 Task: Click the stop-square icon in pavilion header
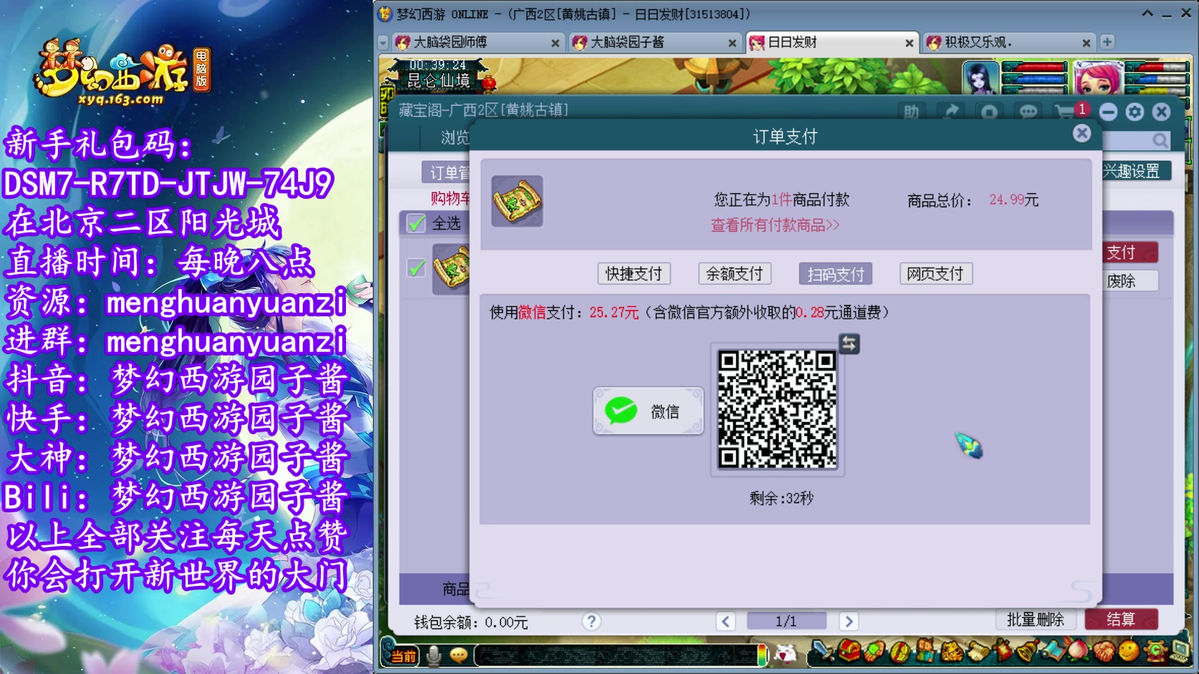pos(989,112)
